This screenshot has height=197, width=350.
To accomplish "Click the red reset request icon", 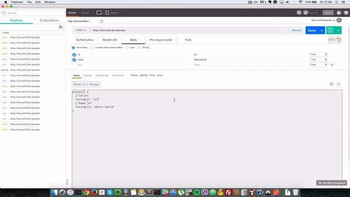I will coord(339,40).
